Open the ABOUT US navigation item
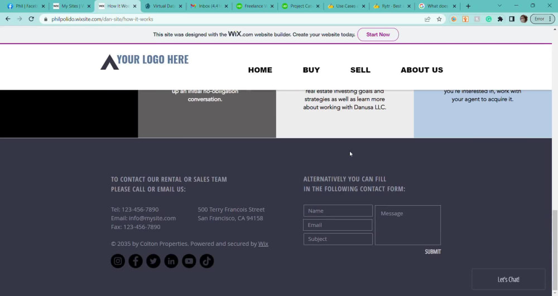 pos(422,70)
